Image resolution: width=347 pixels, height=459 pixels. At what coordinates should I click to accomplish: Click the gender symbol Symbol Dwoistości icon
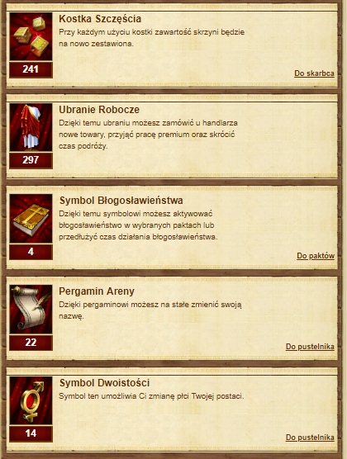(x=31, y=400)
